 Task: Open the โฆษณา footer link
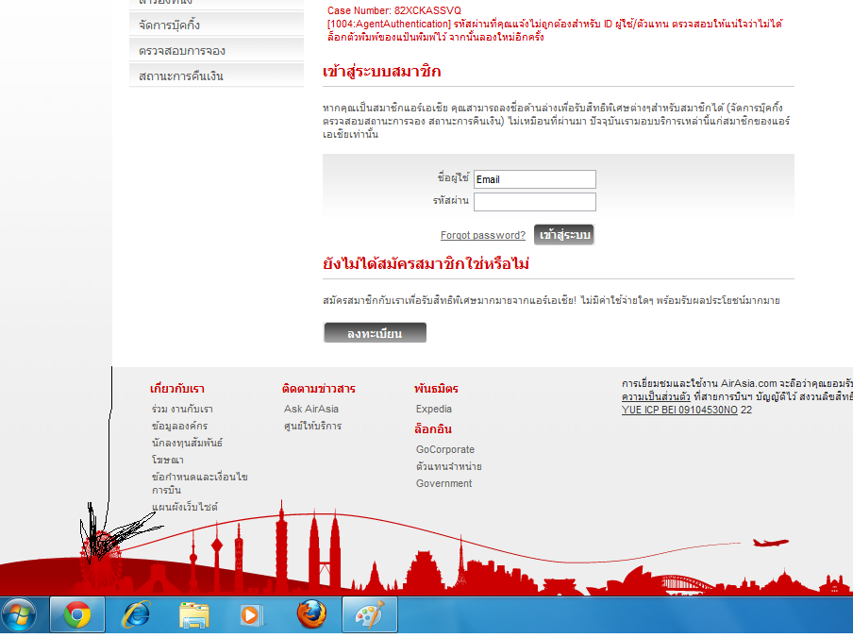click(x=168, y=461)
